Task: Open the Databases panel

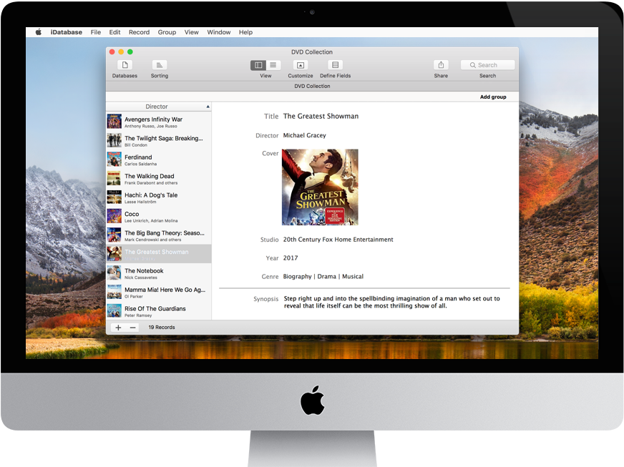Action: [x=125, y=65]
